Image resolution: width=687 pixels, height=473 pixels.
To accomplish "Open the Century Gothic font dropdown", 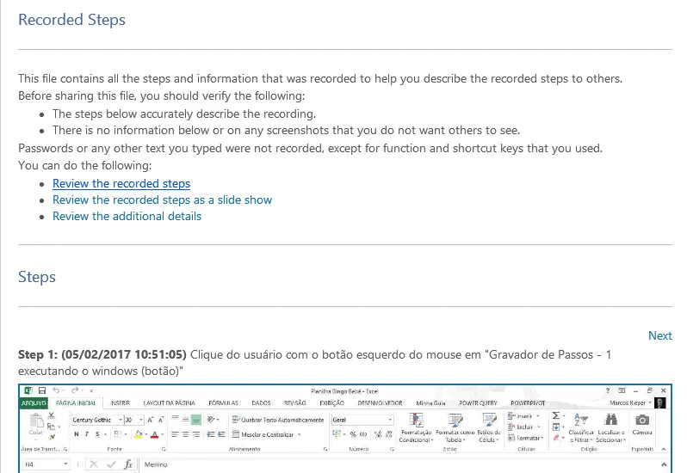I will click(121, 420).
